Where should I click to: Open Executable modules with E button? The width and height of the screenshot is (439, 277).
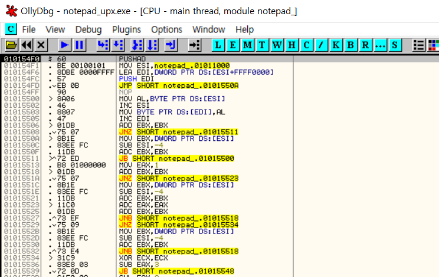232,45
